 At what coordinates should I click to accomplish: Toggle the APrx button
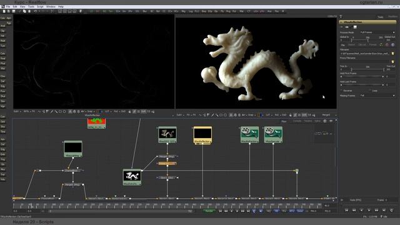pos(292,211)
